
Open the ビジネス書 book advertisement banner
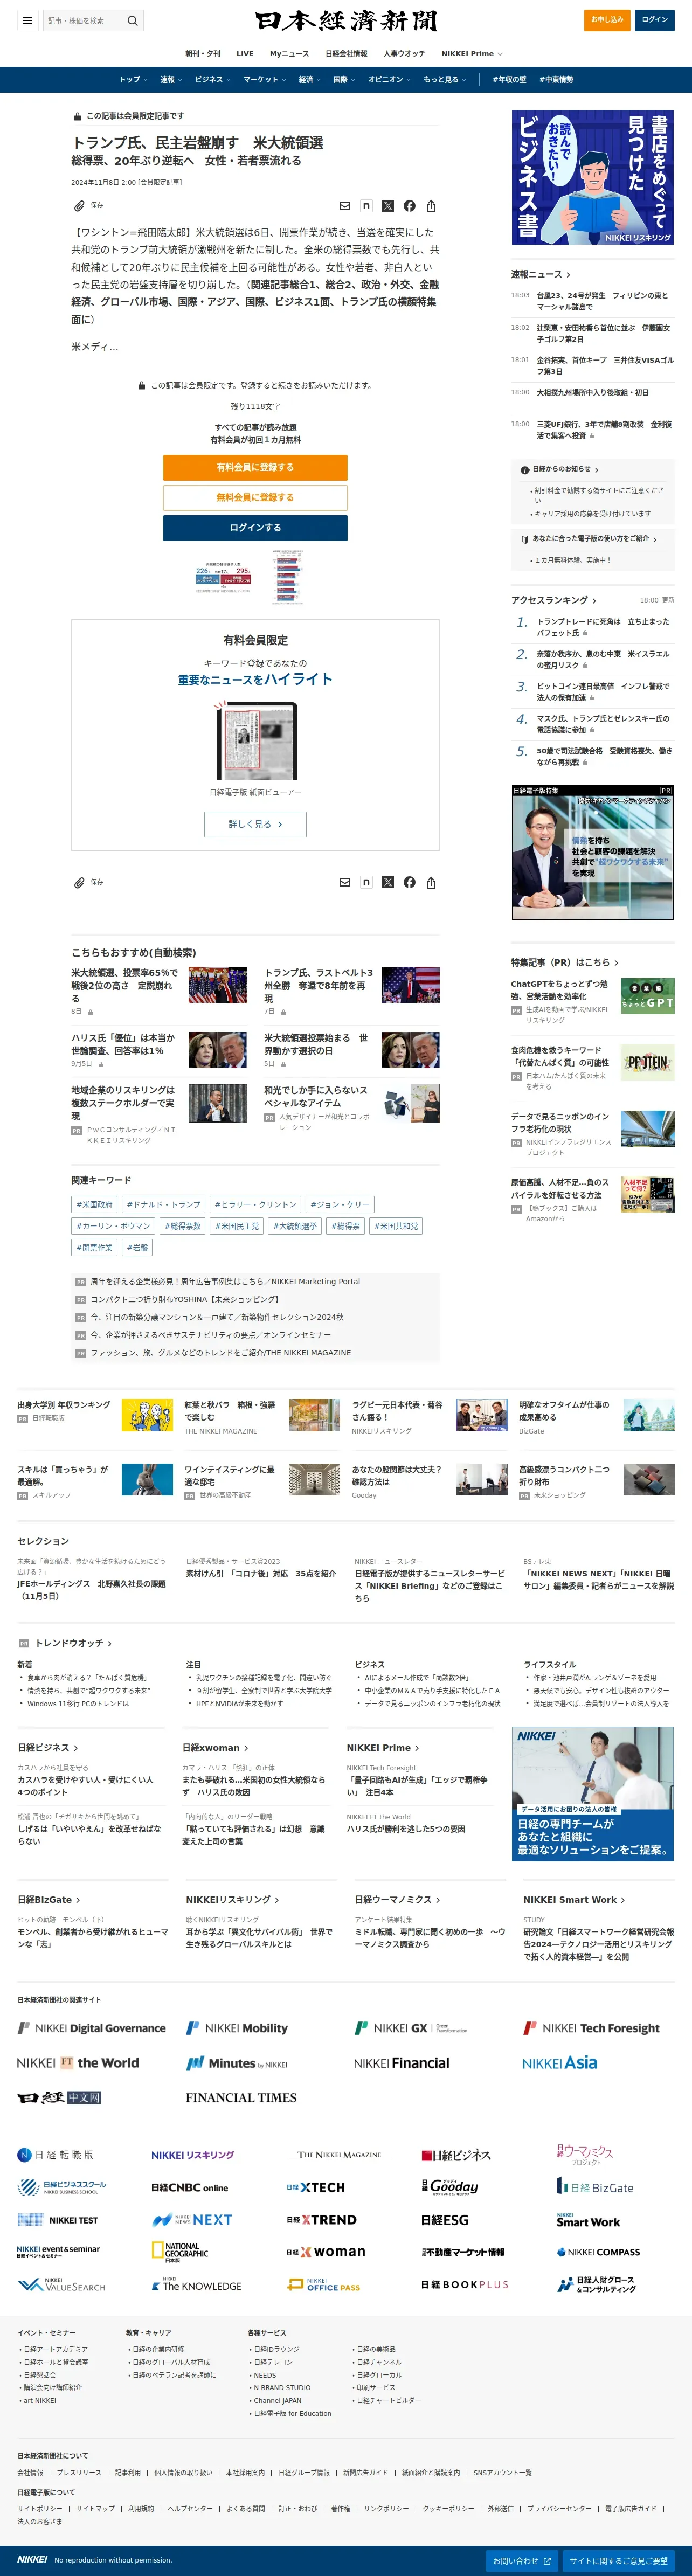(x=592, y=177)
